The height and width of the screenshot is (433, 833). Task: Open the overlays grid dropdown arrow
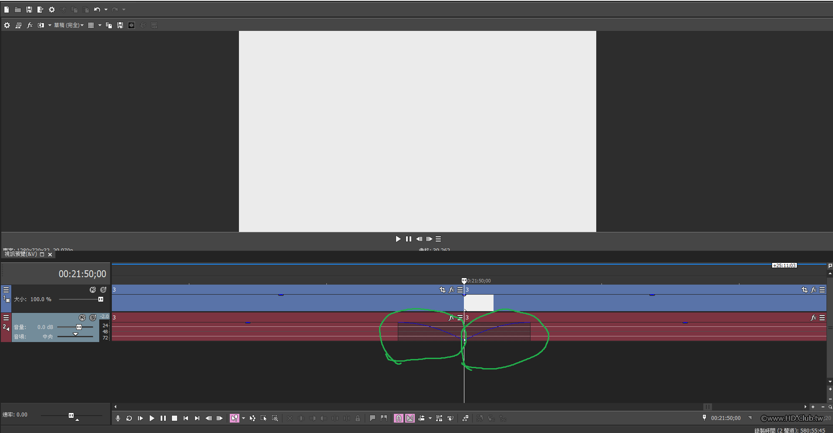pos(100,25)
